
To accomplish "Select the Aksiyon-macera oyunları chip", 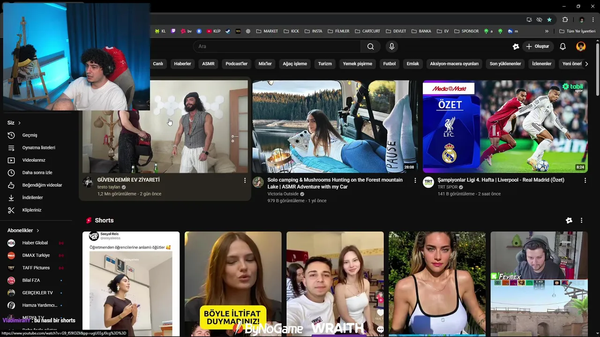I will [x=454, y=64].
